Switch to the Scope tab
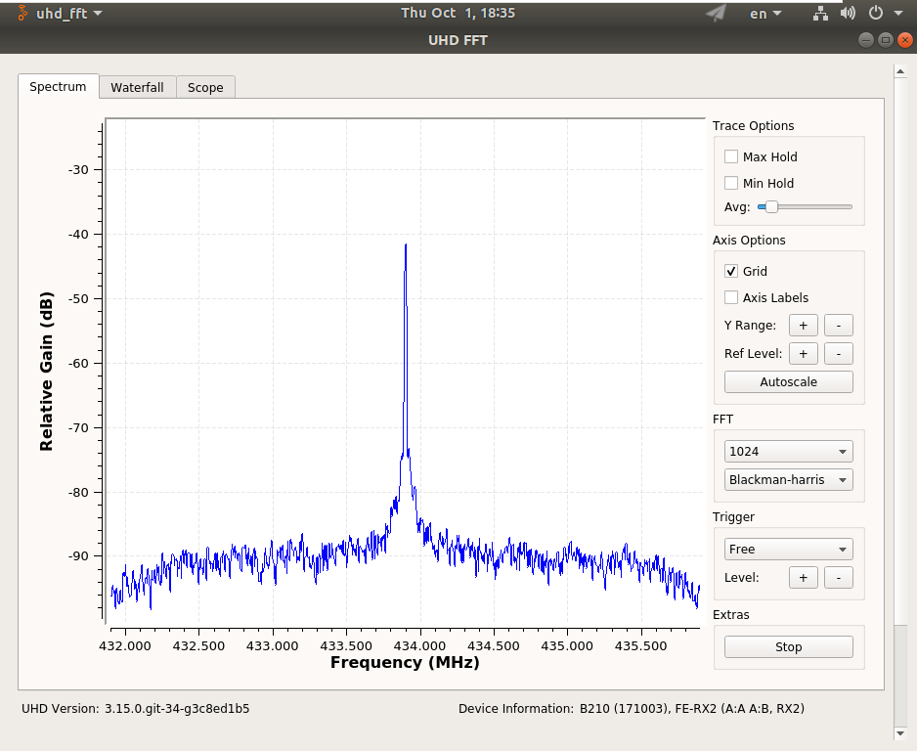The height and width of the screenshot is (751, 917). 205,87
